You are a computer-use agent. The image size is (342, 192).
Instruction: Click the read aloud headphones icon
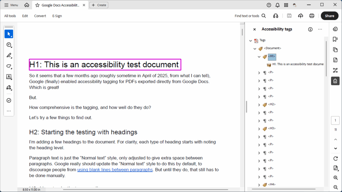click(x=276, y=16)
